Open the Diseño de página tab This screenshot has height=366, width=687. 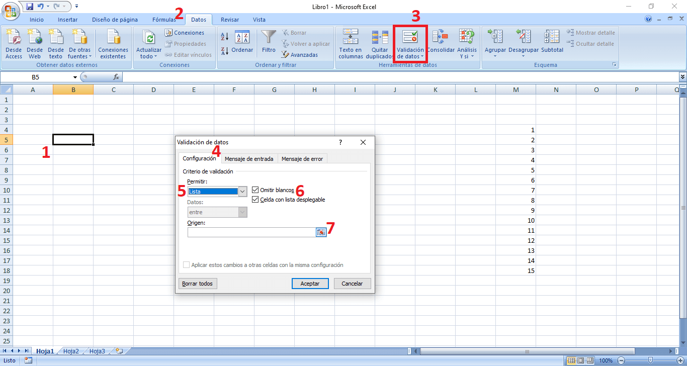[115, 20]
